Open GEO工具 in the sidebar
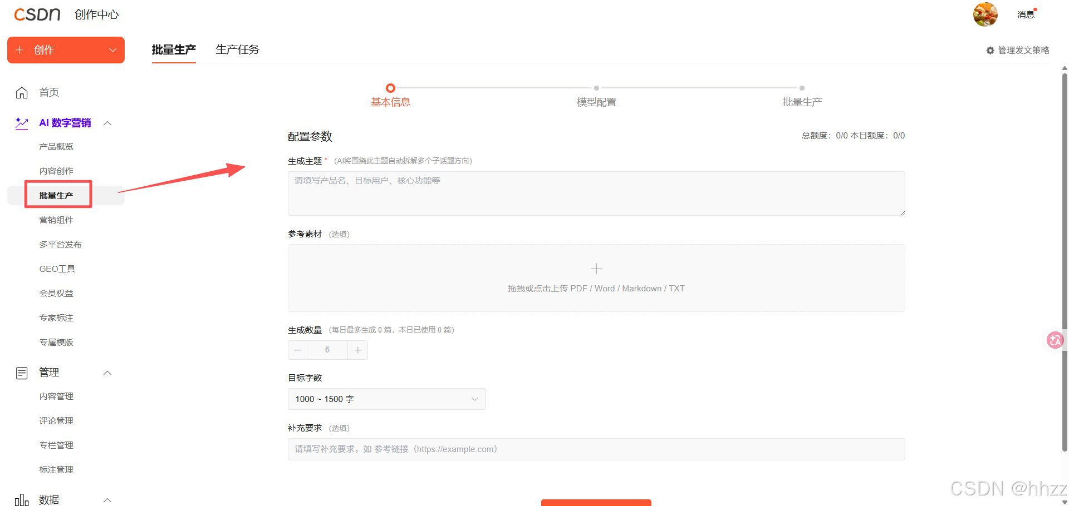The image size is (1069, 506). pos(57,269)
